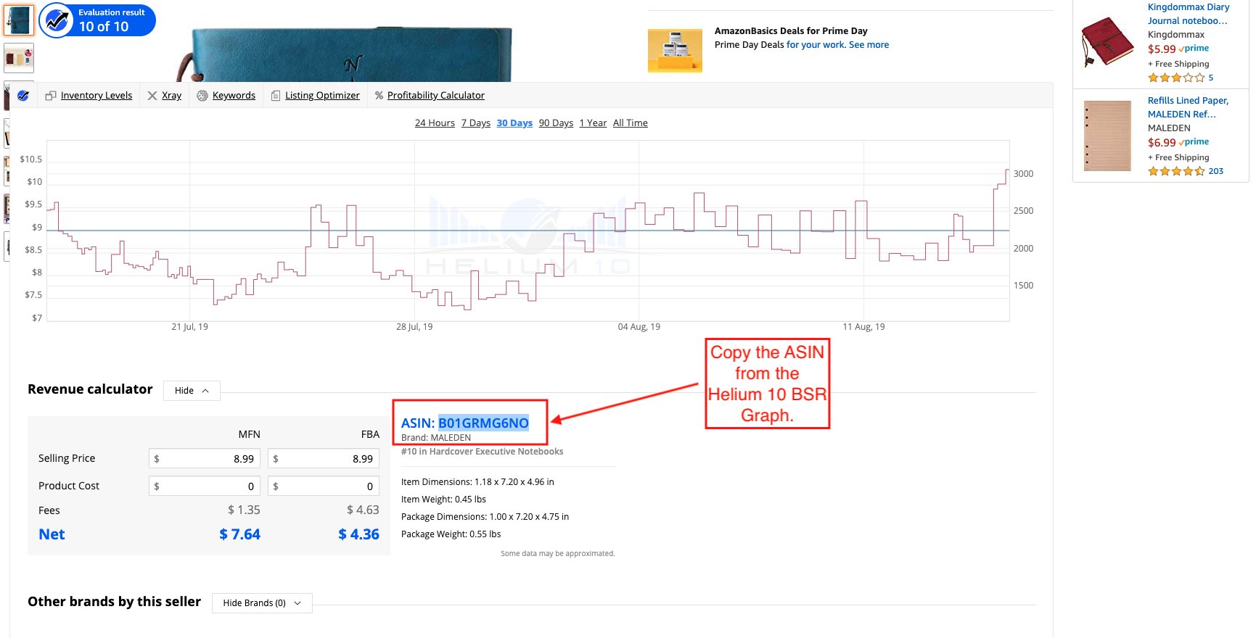Click the Profitability Calculator percent icon
This screenshot has height=638, width=1256.
[x=379, y=96]
